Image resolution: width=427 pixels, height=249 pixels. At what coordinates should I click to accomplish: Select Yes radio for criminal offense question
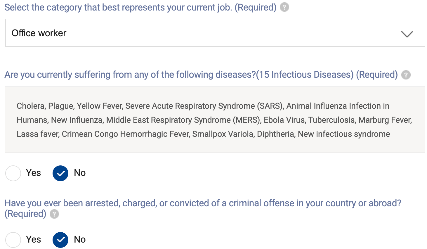click(x=13, y=240)
